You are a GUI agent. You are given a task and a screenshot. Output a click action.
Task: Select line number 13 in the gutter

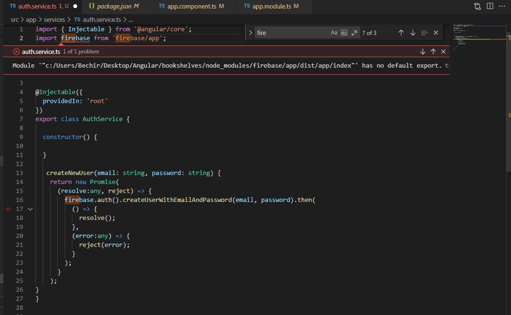pyautogui.click(x=19, y=173)
